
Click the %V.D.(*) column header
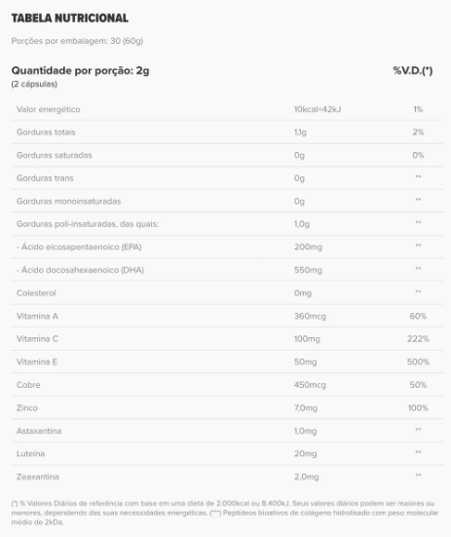coord(413,70)
